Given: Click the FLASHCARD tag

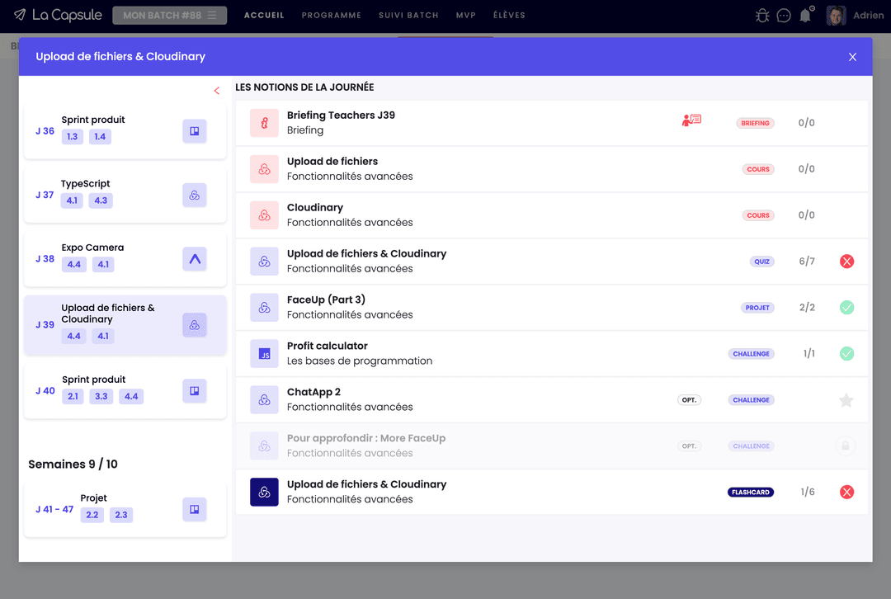Looking at the screenshot, I should tap(751, 493).
